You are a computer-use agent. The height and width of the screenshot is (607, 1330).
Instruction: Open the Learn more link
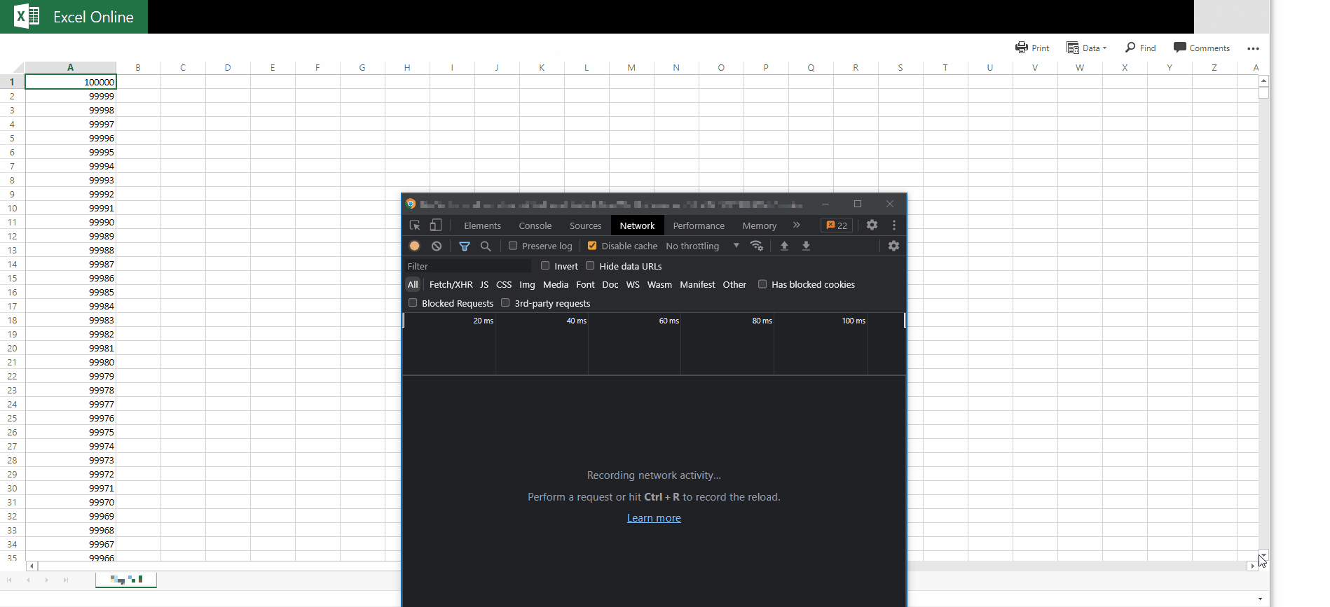click(654, 518)
